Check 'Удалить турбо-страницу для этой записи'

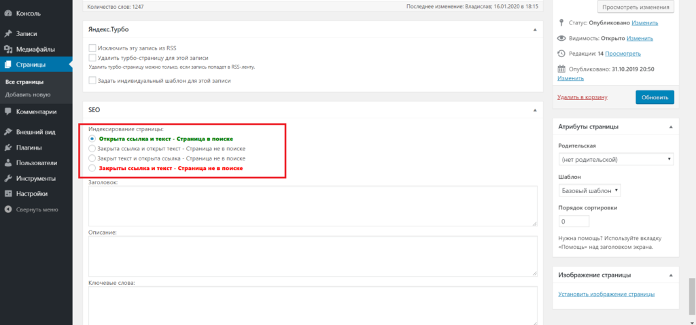pyautogui.click(x=92, y=58)
